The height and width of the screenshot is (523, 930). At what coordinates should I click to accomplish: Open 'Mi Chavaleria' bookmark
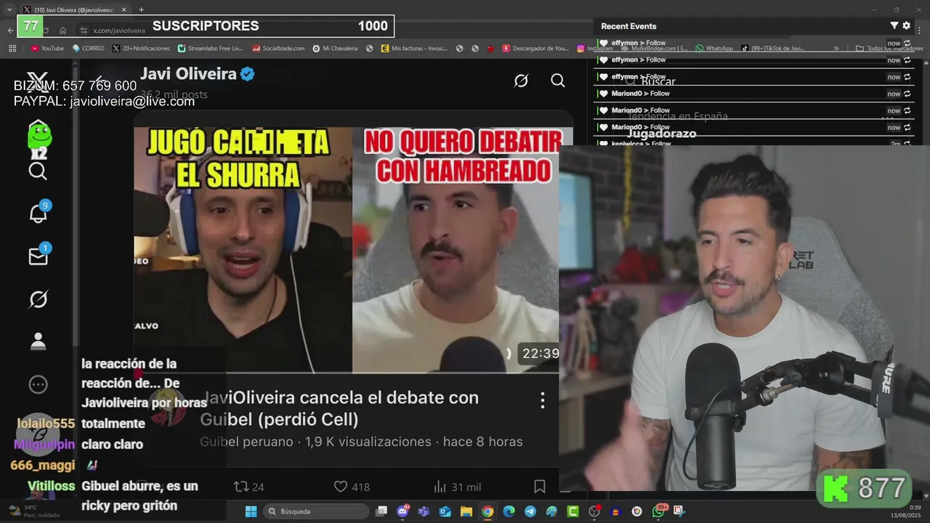pos(335,48)
